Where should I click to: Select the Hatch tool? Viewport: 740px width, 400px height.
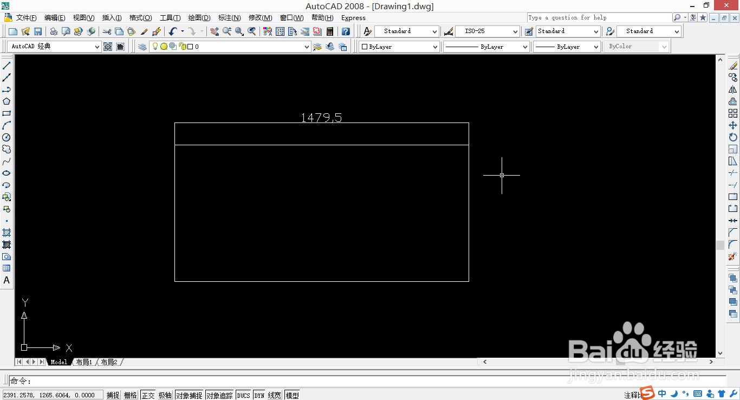pos(7,233)
